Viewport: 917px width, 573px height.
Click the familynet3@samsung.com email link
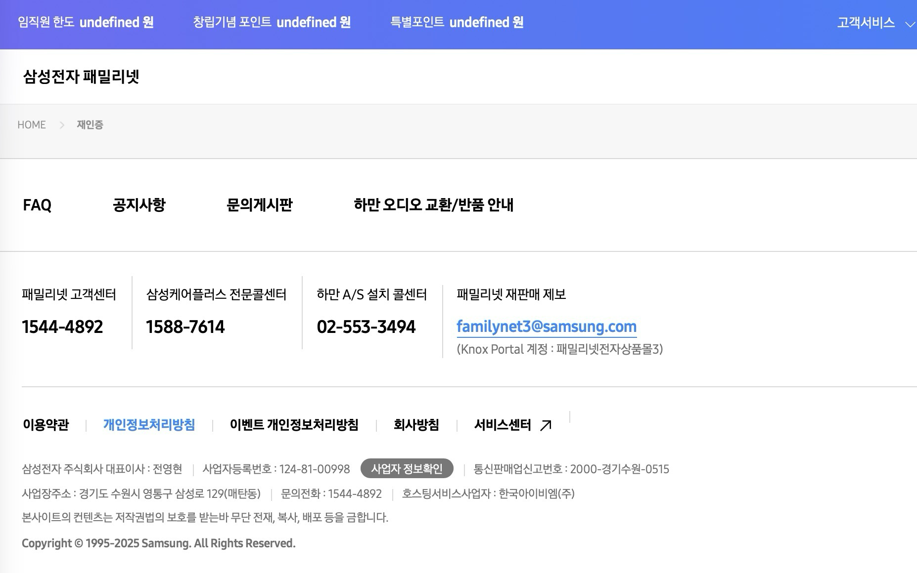pos(547,327)
